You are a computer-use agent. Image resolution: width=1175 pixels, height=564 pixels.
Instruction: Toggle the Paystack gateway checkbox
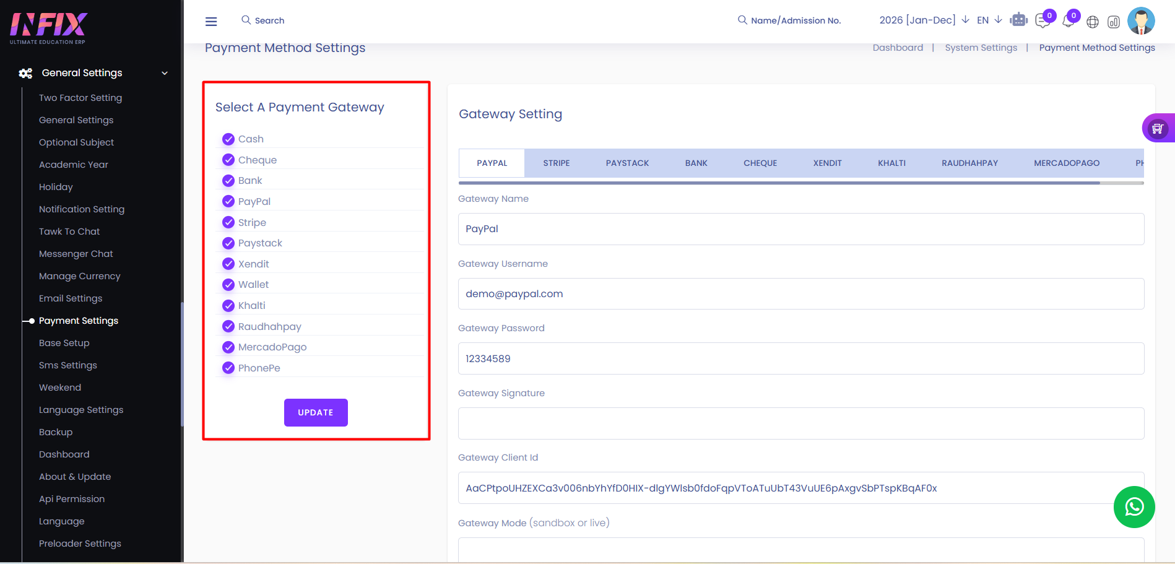coord(228,243)
